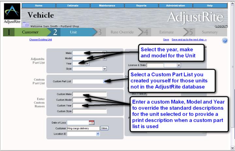The height and width of the screenshot is (151, 235).
Task: Open the Maintenance menu
Action: click(x=107, y=6)
